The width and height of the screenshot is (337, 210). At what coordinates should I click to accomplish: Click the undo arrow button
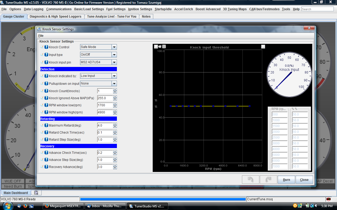251,180
